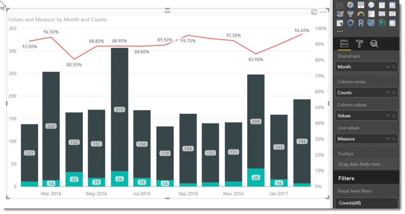This screenshot has width=405, height=214.
Task: Click the teal segment labeled 34
Action: coord(120,179)
